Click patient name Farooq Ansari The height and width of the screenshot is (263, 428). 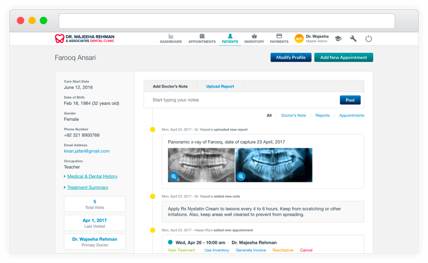coord(75,57)
